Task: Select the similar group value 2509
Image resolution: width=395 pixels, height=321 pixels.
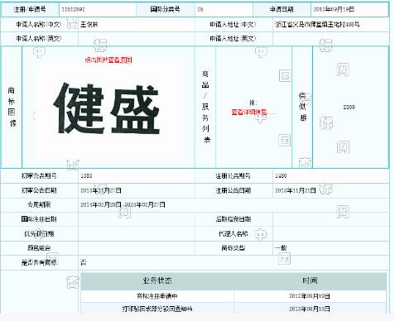Action: pyautogui.click(x=349, y=107)
